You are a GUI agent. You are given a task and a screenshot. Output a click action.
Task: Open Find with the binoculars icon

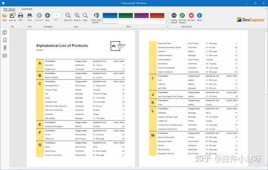tap(29, 17)
